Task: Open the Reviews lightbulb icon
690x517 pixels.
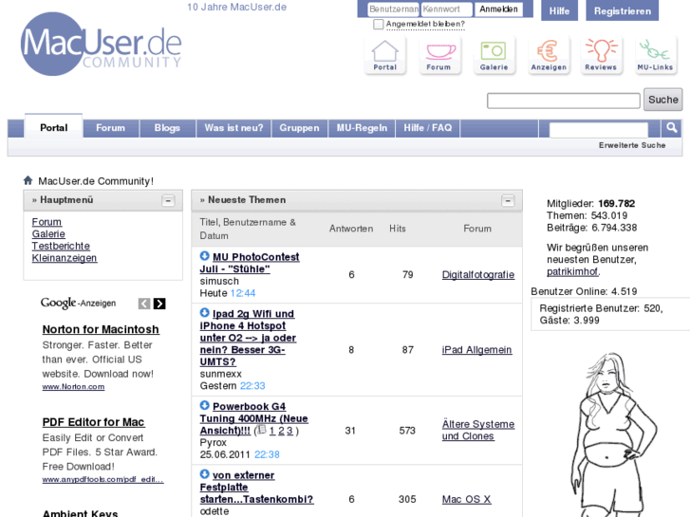Action: (601, 53)
